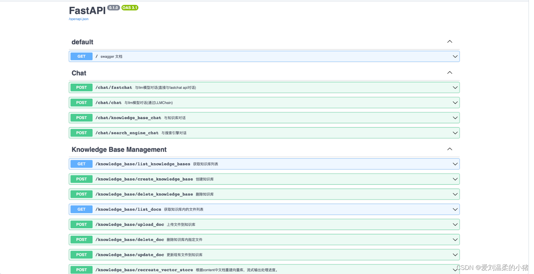Image resolution: width=534 pixels, height=274 pixels.
Task: Expand the delete_doc row arrow
Action: pyautogui.click(x=455, y=240)
